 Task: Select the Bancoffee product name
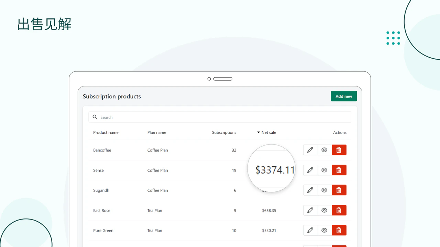[102, 150]
